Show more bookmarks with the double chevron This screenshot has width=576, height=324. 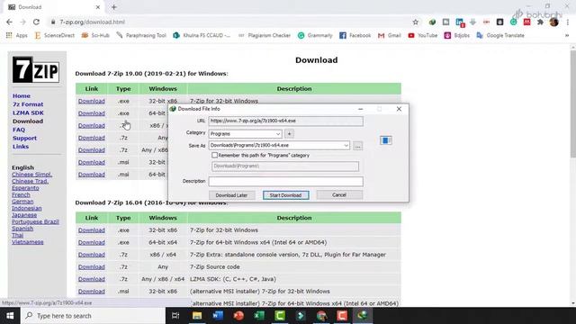click(567, 35)
